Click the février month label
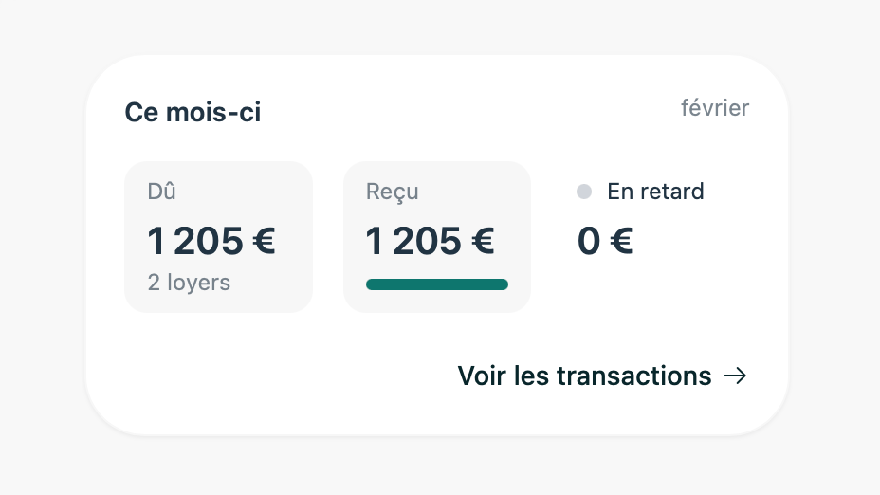This screenshot has height=495, width=880. (715, 108)
